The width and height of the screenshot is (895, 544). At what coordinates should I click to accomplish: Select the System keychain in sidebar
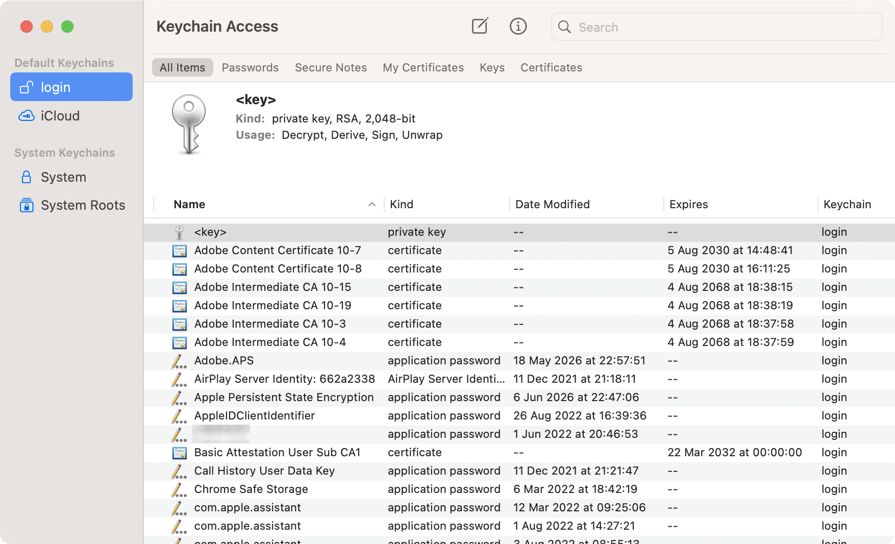coord(71,177)
